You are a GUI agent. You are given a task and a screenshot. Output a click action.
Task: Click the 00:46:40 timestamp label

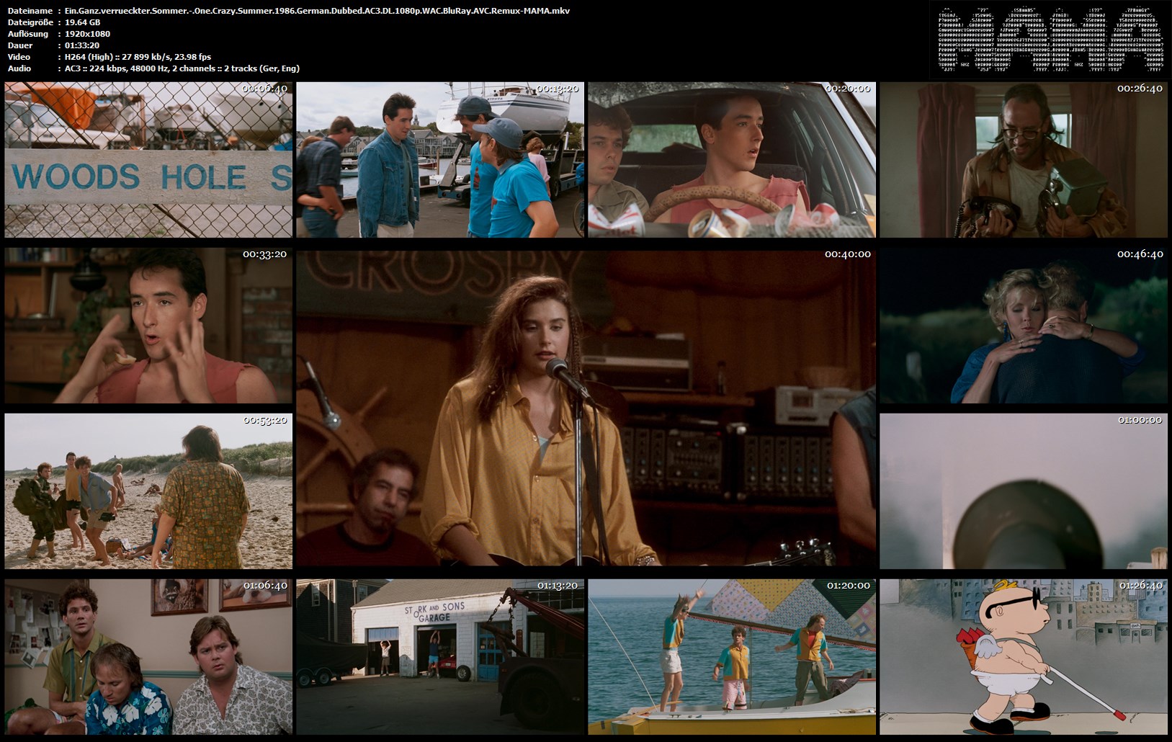(1140, 254)
